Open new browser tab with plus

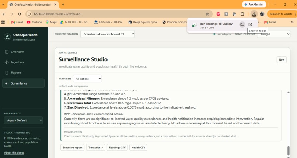(63, 4)
